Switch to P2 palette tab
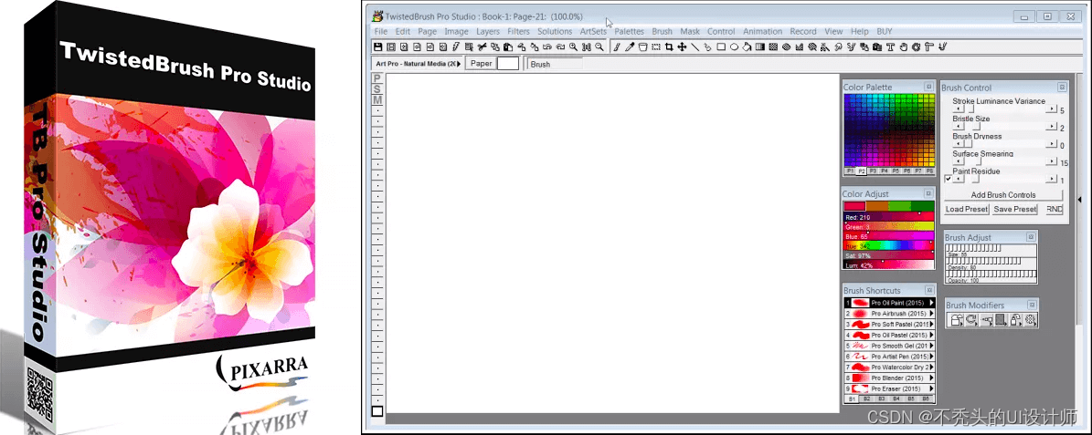Screen dimensions: 1092x435 click(x=862, y=171)
